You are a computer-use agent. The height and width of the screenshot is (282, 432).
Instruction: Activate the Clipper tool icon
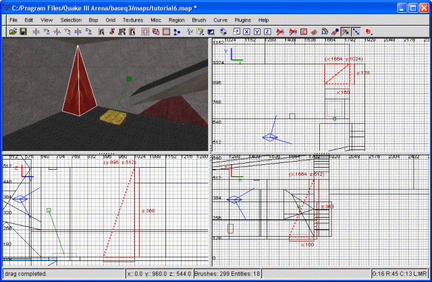click(177, 32)
